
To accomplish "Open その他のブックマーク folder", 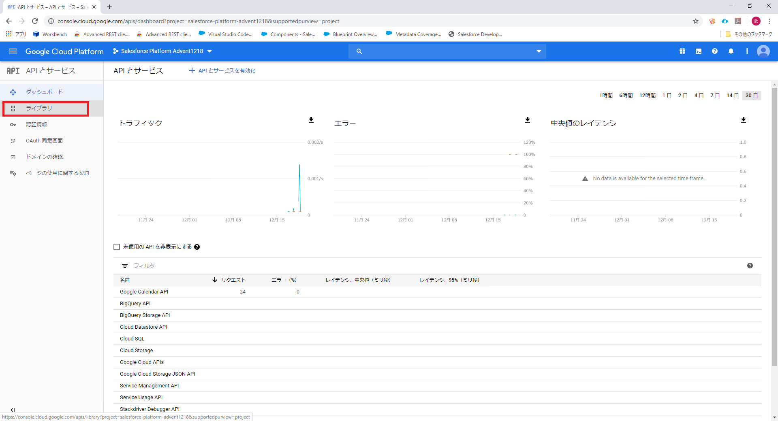I will coord(749,34).
